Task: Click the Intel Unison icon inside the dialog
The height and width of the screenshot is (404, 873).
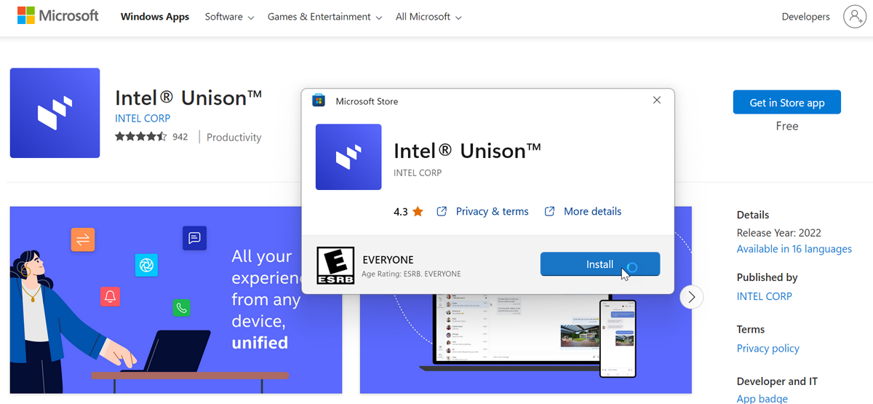Action: [x=348, y=157]
